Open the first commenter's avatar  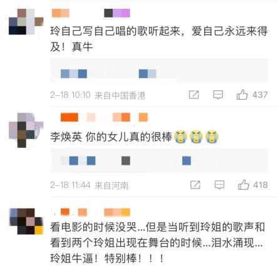26,22
